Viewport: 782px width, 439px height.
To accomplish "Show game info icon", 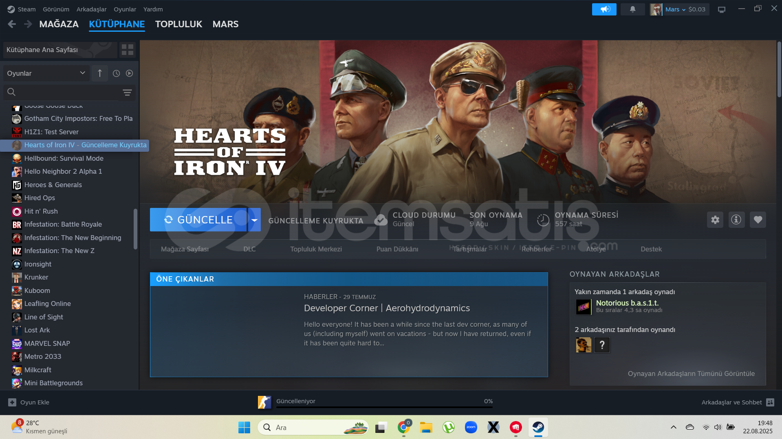I will 736,220.
